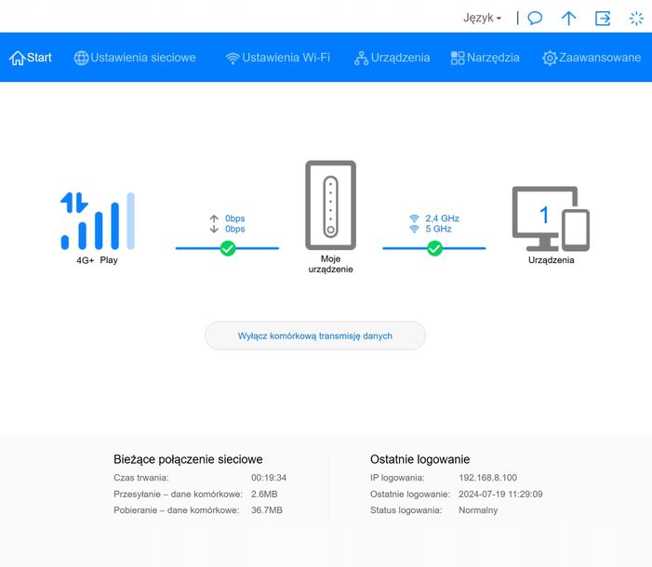Open the Zaawansowane settings tab

tap(592, 58)
